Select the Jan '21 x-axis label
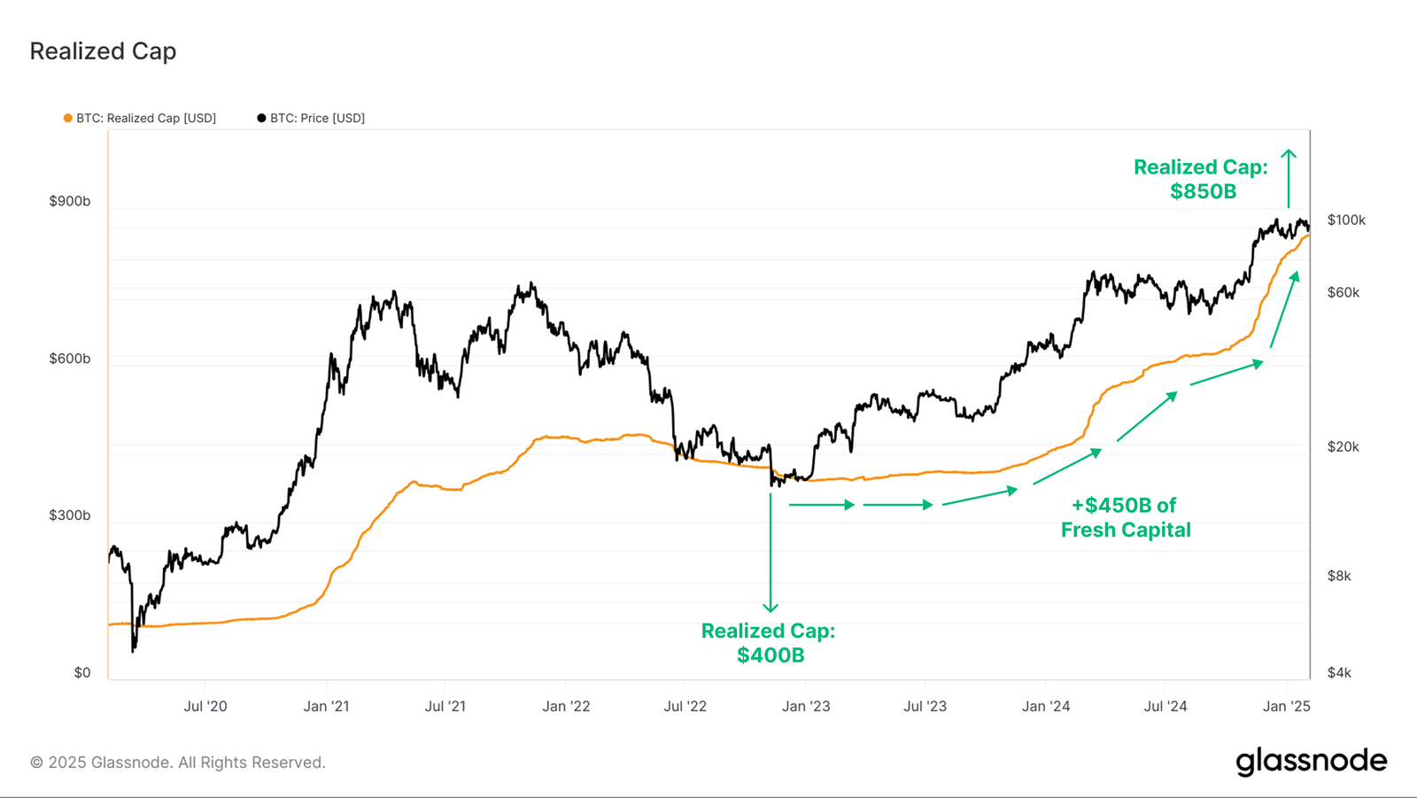 326,706
